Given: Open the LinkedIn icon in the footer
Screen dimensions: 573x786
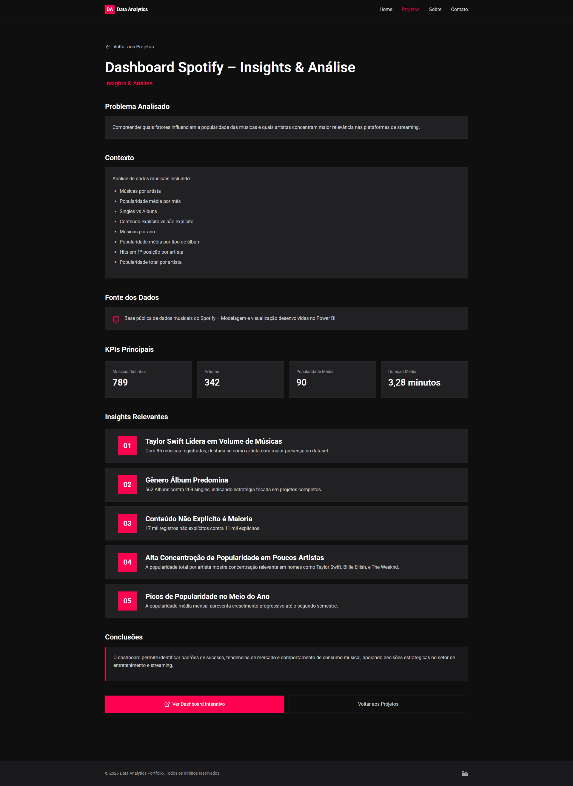Looking at the screenshot, I should [465, 773].
